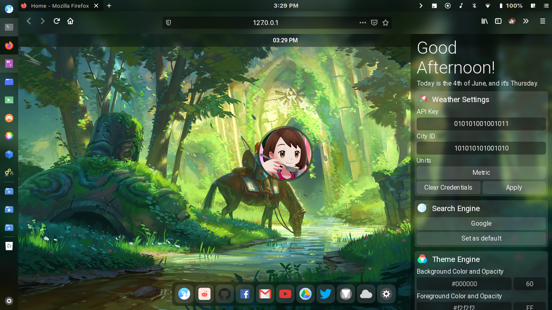Open the Units dropdown showing Metric

(481, 173)
